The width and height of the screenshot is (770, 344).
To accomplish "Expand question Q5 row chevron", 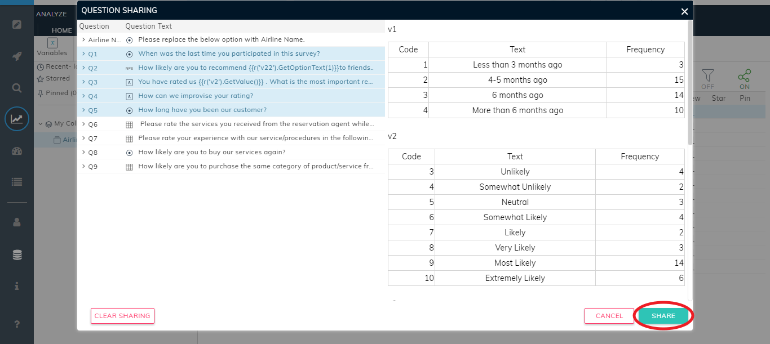I will coord(83,110).
